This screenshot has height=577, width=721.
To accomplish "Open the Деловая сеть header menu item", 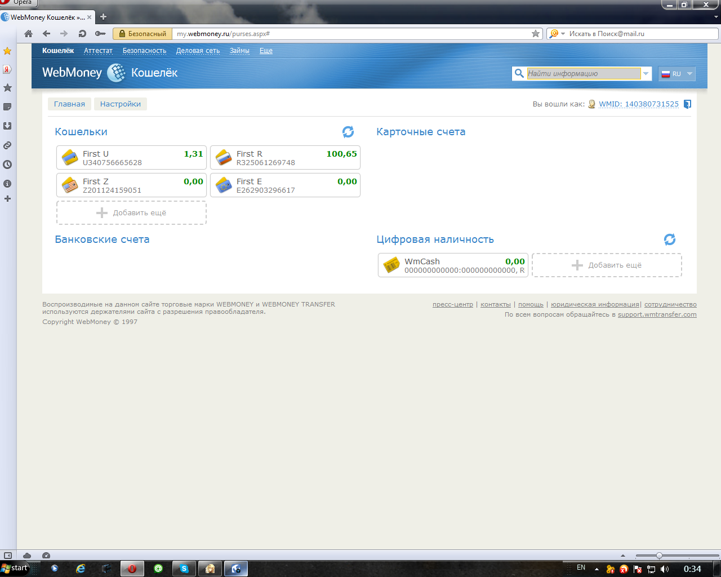I will tap(198, 51).
